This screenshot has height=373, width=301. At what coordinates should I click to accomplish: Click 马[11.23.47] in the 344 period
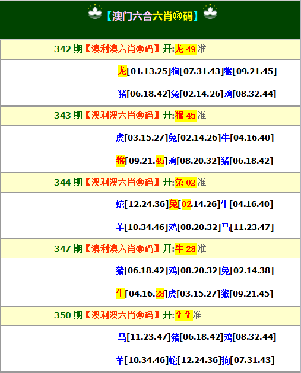tap(248, 227)
